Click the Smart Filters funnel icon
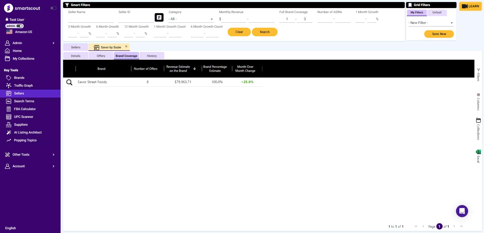The width and height of the screenshot is (484, 233). [67, 5]
